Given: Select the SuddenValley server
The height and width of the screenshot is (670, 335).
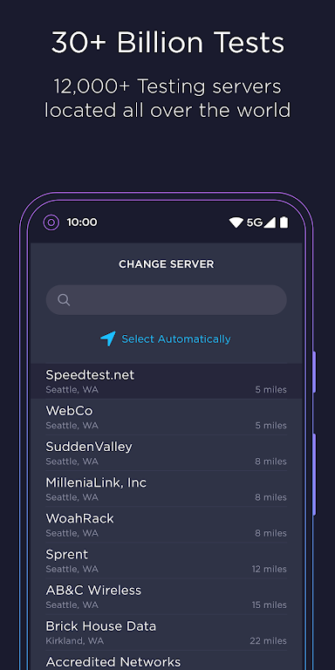Looking at the screenshot, I should tap(167, 453).
